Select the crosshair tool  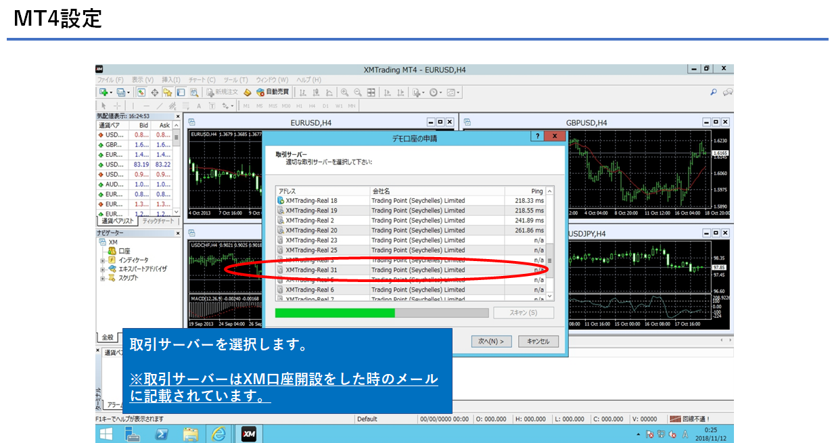117,106
